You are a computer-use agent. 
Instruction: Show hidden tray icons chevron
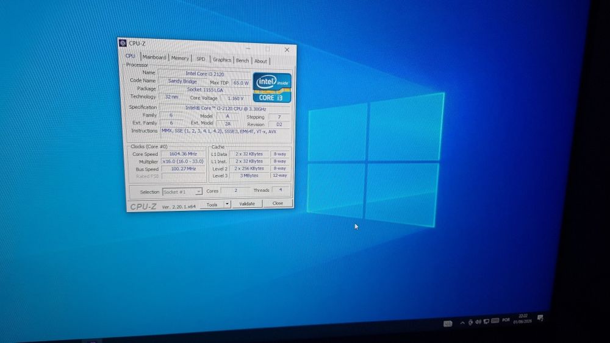[x=462, y=323]
